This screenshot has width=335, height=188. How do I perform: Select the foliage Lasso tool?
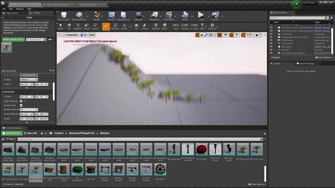coord(95,27)
